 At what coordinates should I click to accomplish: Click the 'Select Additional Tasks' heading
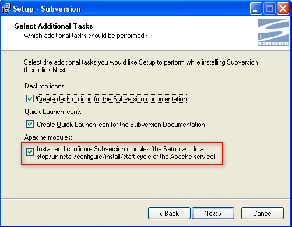click(x=54, y=26)
